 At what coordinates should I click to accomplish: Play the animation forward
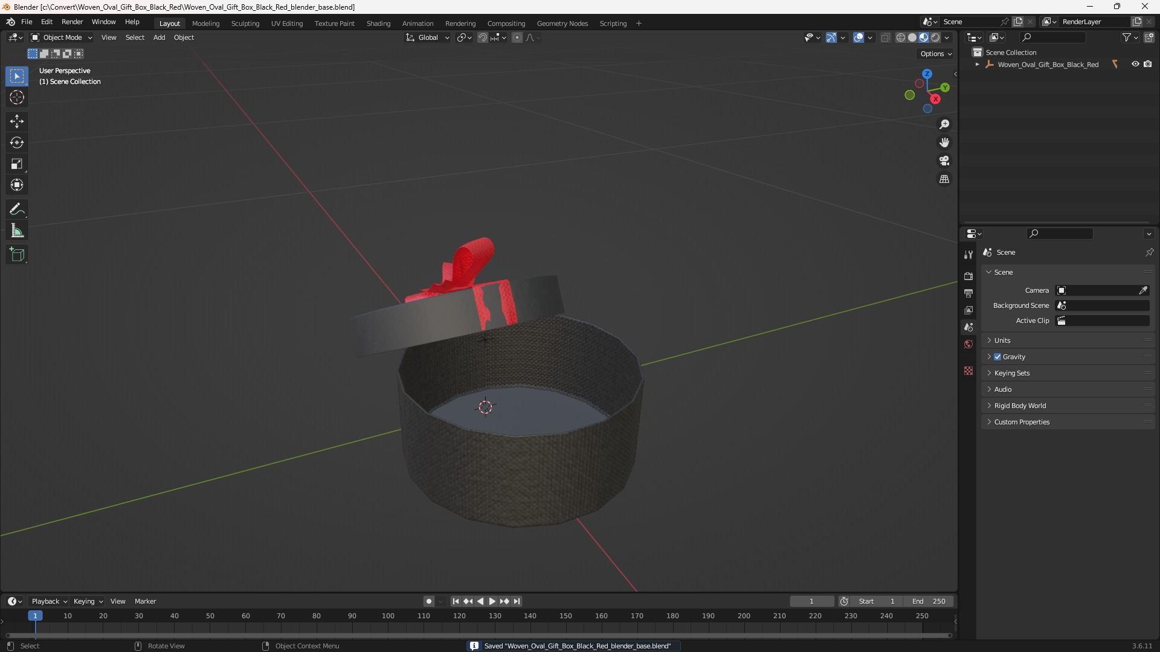(x=492, y=601)
